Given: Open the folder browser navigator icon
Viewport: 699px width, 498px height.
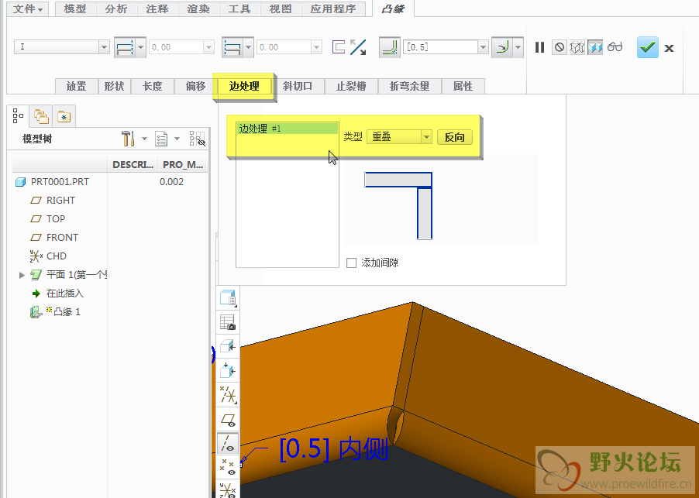Looking at the screenshot, I should tap(41, 117).
